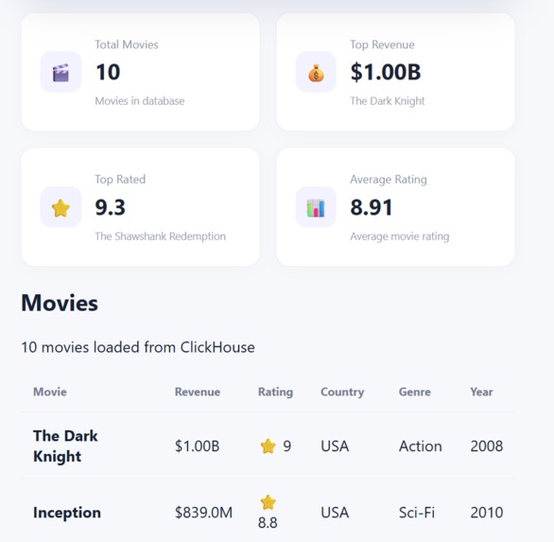Click the 10 movies loaded from ClickHouse text
Screen dimensions: 554x542
138,347
